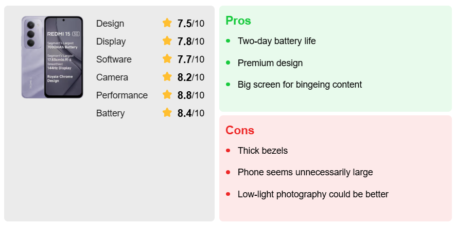Click the star icon beside Camera rating
Image resolution: width=455 pixels, height=225 pixels.
click(167, 77)
